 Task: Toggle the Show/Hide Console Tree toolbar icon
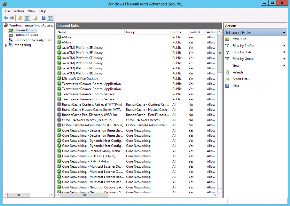tap(27, 17)
